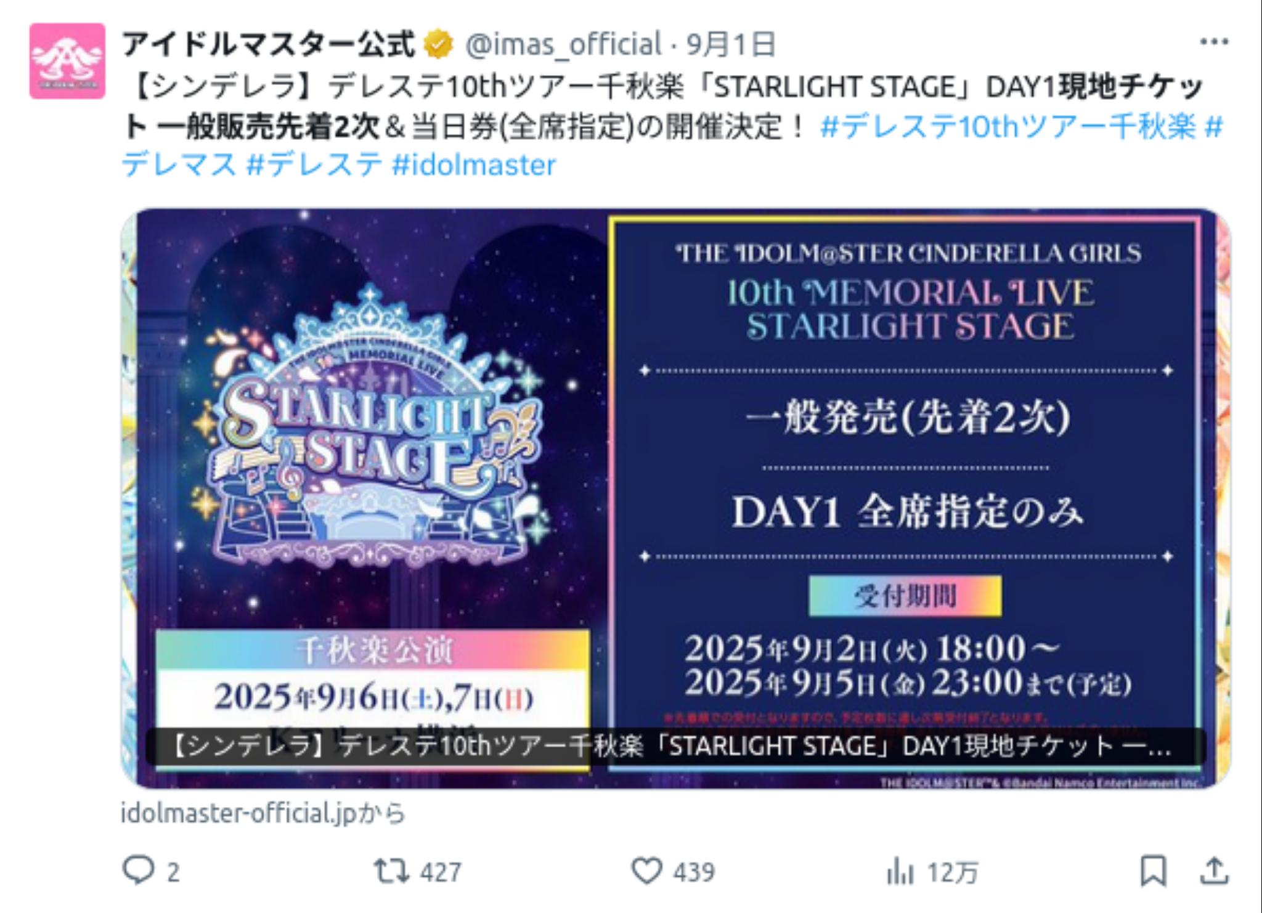The image size is (1262, 913).
Task: Open the @imas_official handle link
Action: [563, 44]
